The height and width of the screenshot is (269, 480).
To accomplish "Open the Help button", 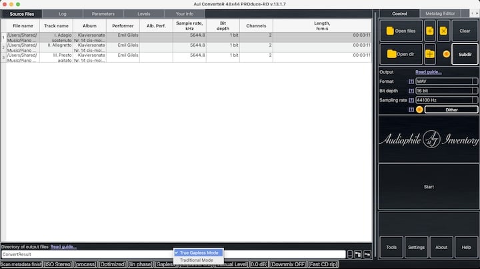I will [466, 247].
